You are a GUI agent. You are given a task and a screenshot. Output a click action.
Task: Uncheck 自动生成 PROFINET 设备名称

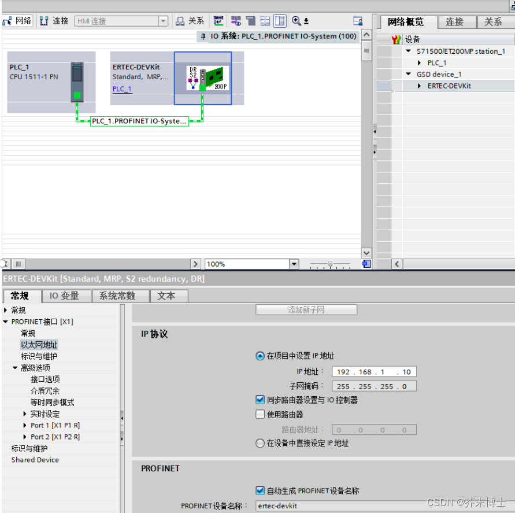pos(260,490)
